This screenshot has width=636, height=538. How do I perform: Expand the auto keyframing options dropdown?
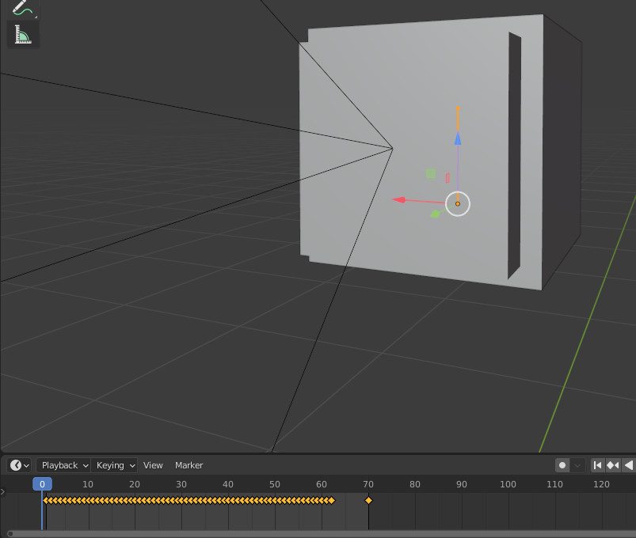(x=577, y=465)
